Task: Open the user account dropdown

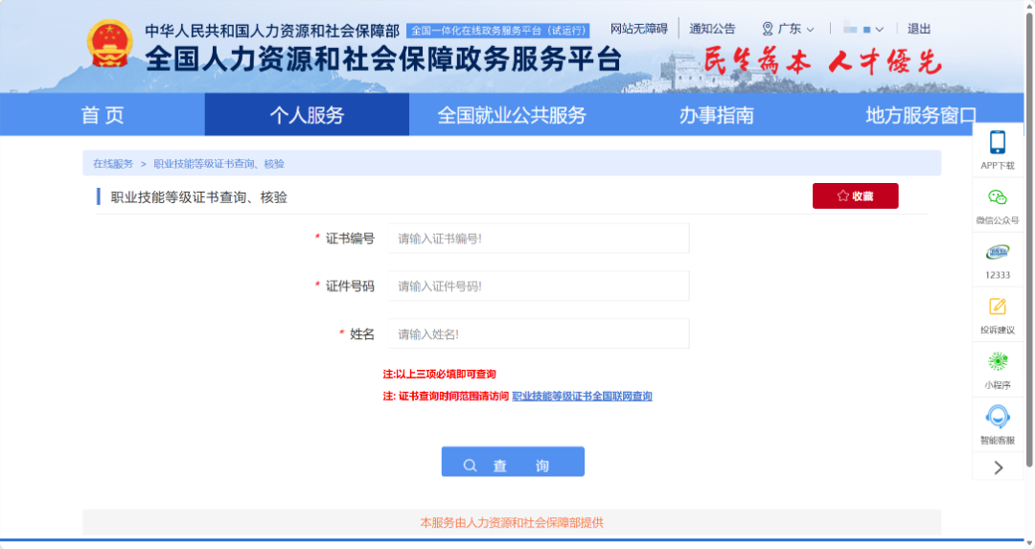Action: coord(862,29)
